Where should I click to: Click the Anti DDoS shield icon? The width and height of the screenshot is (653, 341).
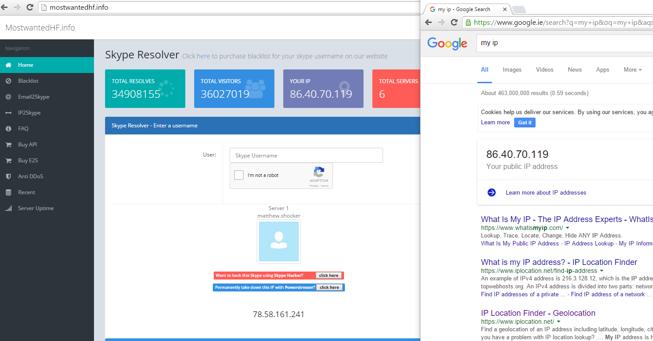8,176
